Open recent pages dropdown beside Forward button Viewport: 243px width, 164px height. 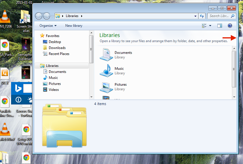click(x=52, y=16)
